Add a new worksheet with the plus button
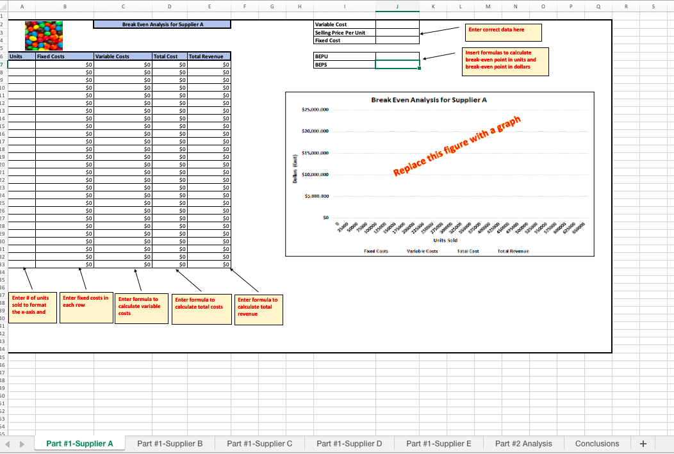The height and width of the screenshot is (454, 674). coord(643,443)
